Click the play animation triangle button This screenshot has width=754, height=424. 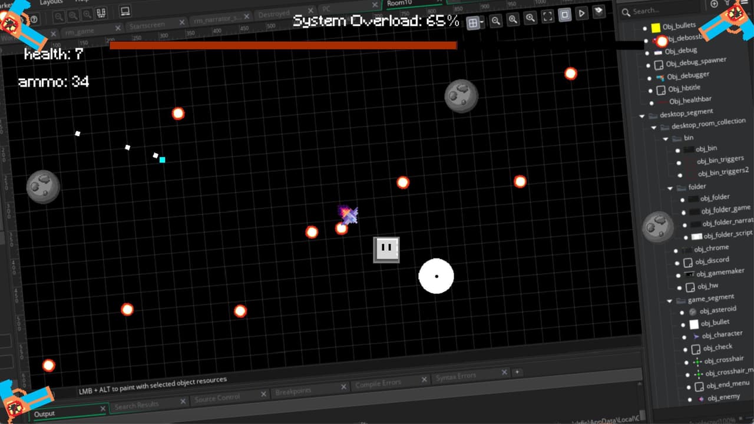click(582, 13)
